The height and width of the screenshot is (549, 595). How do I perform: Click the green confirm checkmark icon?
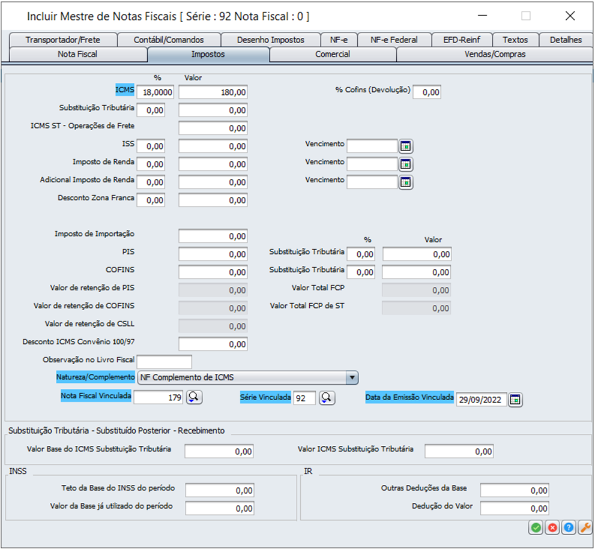tap(536, 527)
